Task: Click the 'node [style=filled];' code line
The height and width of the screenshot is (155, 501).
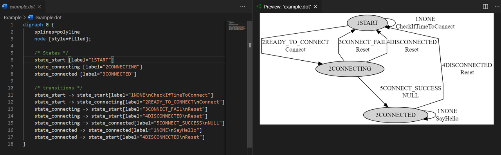Action: click(63, 39)
